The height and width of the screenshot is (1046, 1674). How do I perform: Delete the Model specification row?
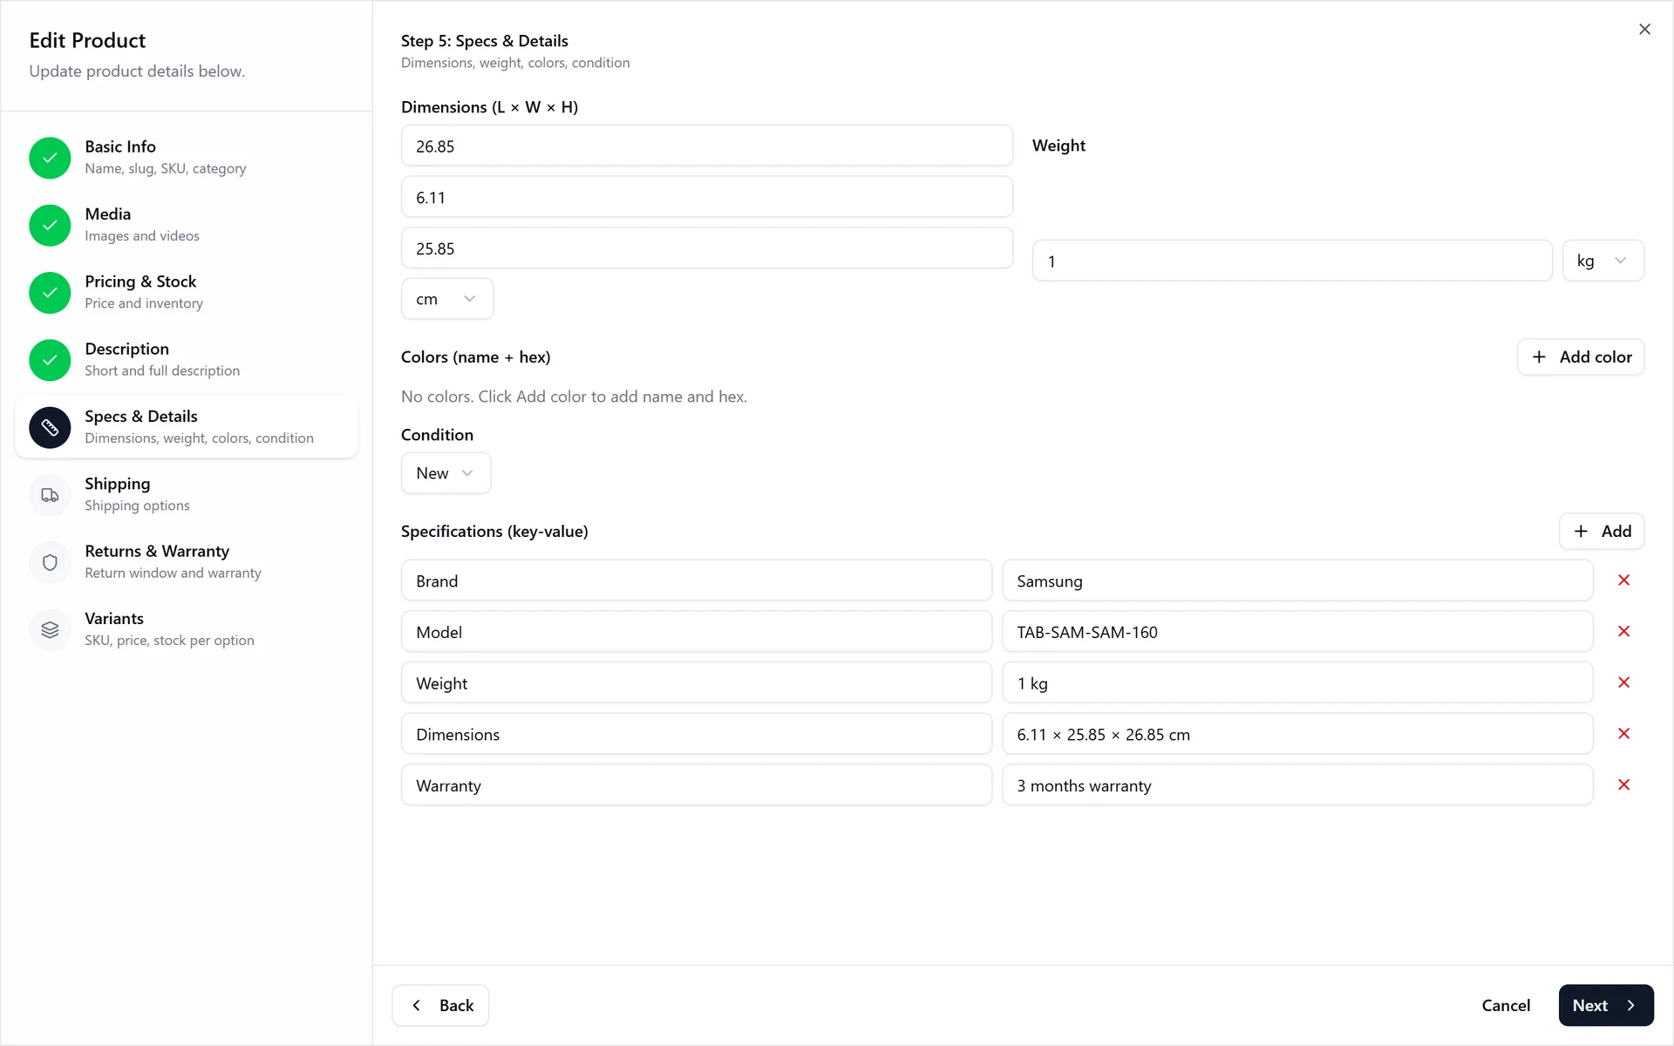1623,631
